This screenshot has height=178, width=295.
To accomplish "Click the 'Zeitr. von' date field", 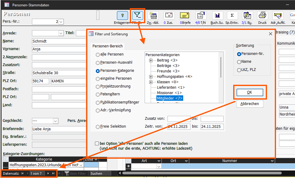I will (179, 126).
